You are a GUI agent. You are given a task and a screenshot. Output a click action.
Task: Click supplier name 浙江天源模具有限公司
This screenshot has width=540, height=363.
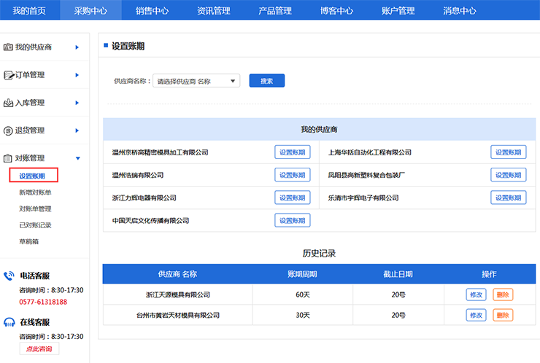[178, 294]
